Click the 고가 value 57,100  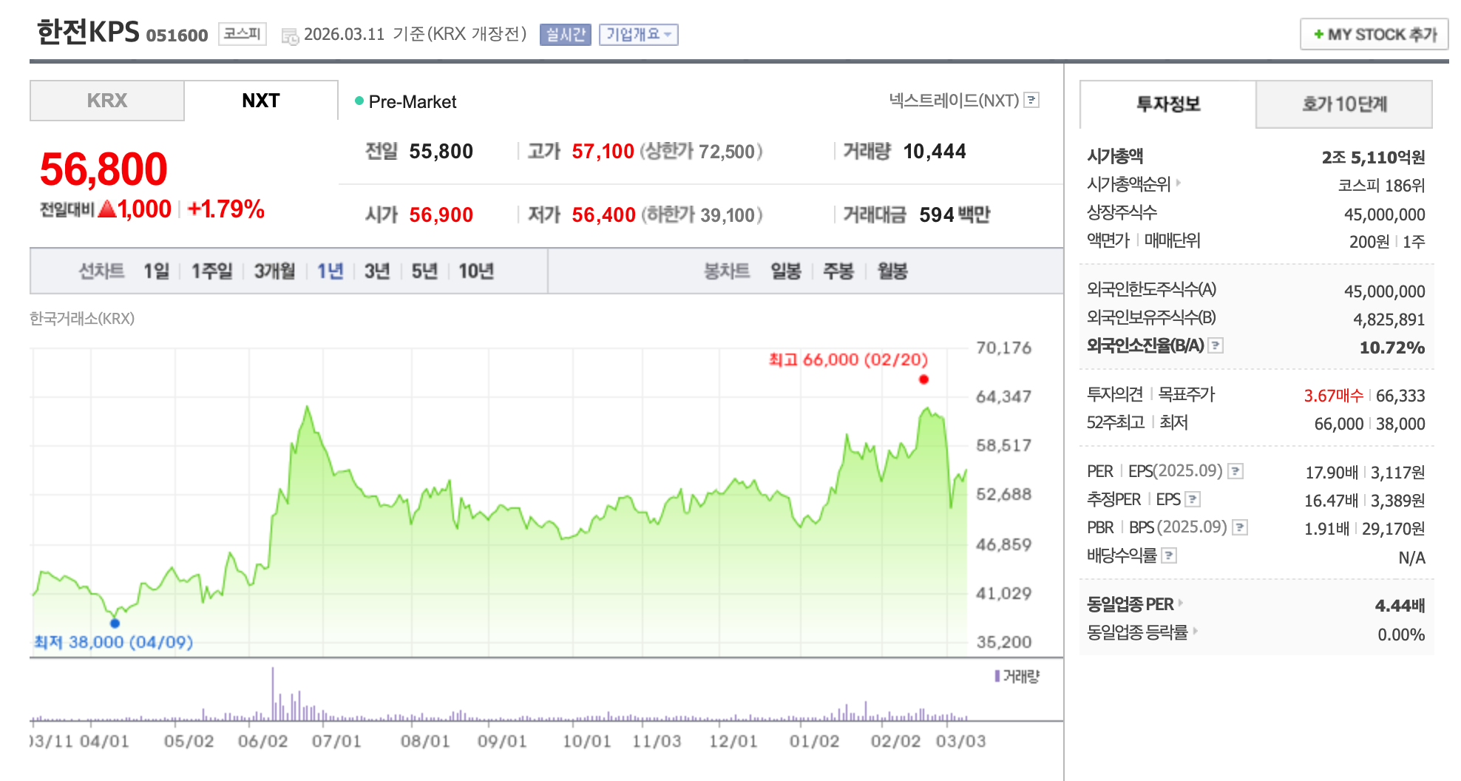pyautogui.click(x=603, y=152)
